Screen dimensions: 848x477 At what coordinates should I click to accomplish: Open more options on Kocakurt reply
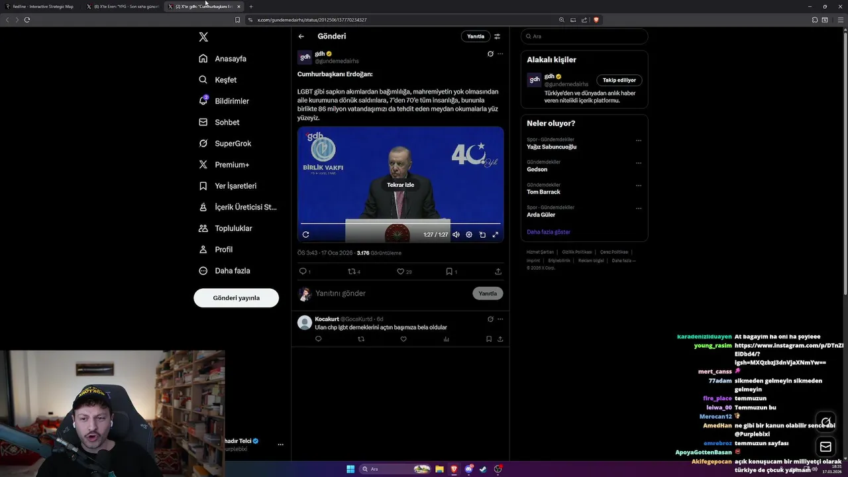click(x=500, y=319)
